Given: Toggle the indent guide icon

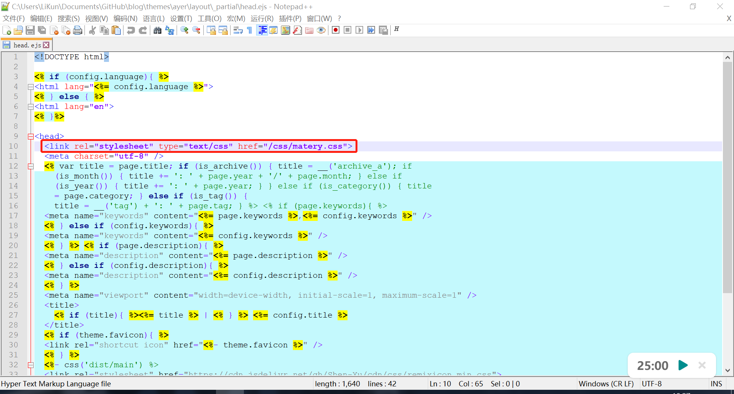Looking at the screenshot, I should coord(262,30).
